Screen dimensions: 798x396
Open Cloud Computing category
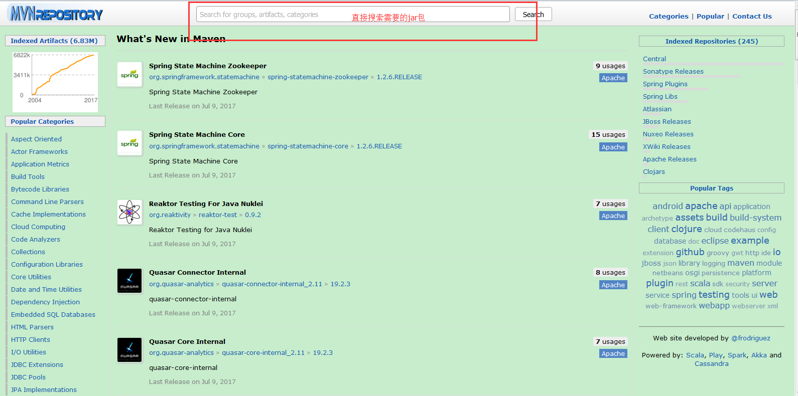pyautogui.click(x=38, y=227)
